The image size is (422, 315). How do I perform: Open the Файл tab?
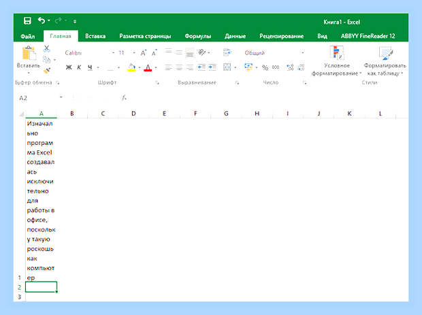pos(28,36)
